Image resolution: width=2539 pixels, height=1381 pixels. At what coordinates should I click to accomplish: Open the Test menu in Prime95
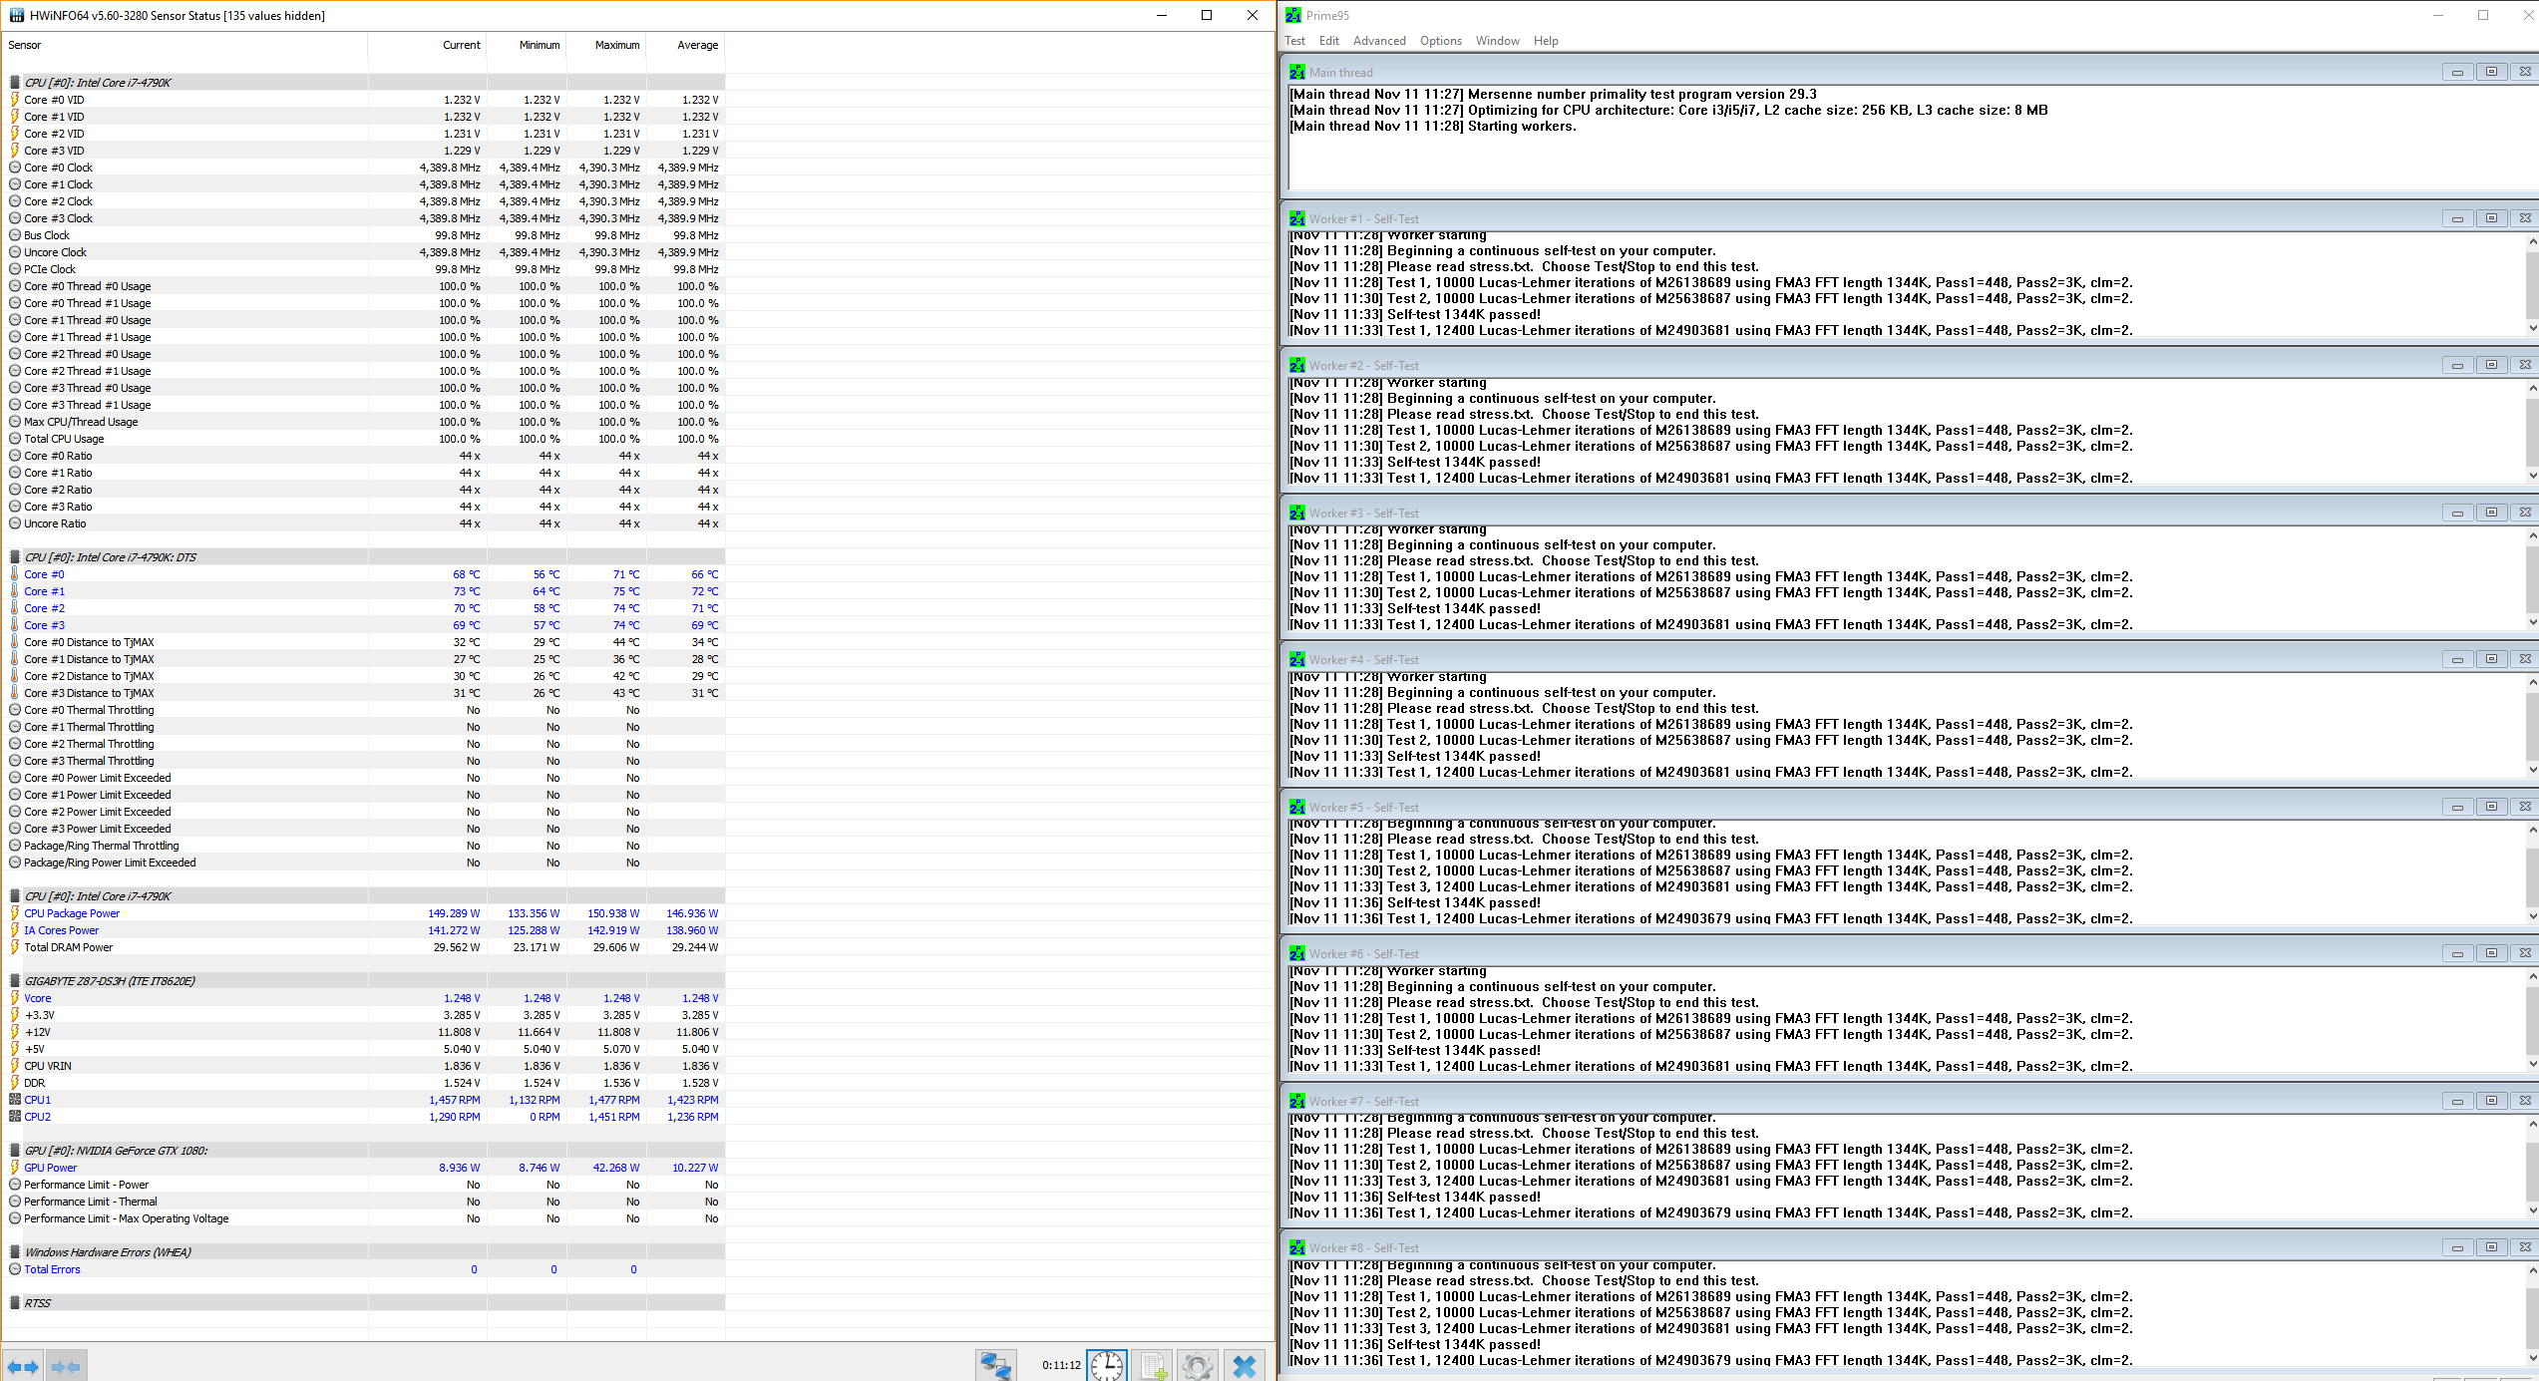tap(1294, 41)
